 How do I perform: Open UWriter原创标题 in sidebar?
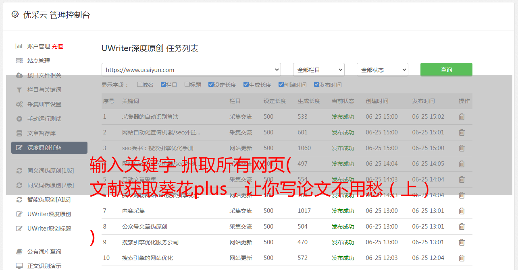tap(49, 229)
